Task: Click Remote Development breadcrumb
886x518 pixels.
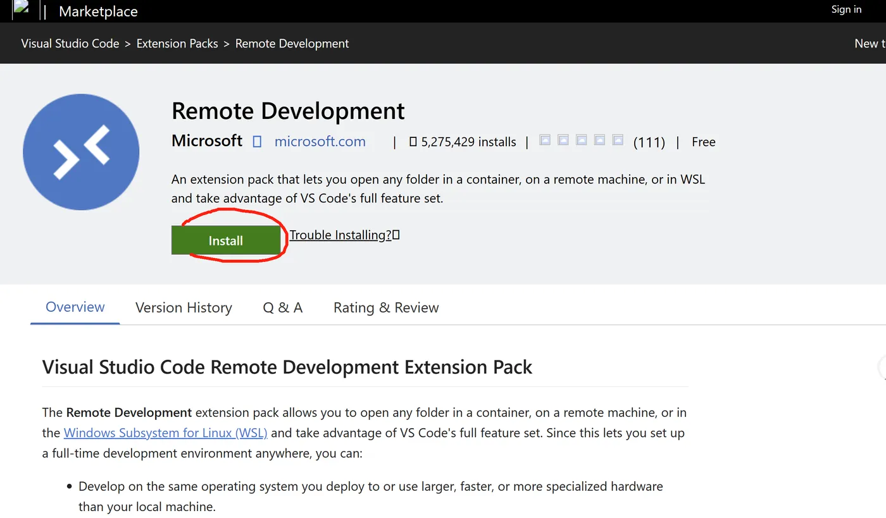Action: [x=292, y=44]
